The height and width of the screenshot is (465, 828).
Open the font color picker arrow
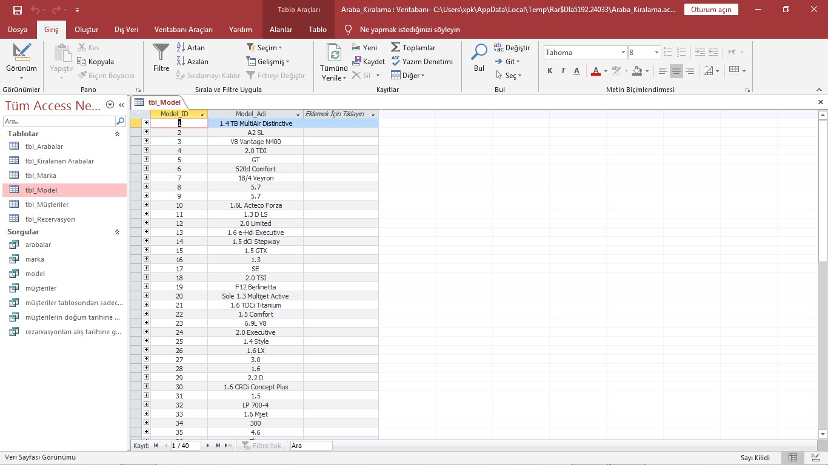coord(606,71)
